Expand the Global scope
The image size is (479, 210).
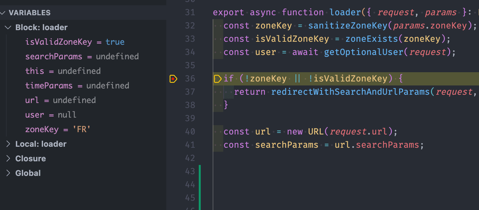9,173
